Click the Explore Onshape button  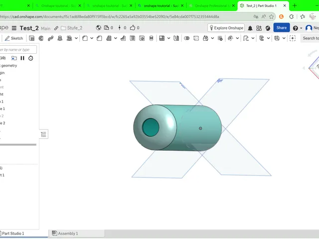coord(226,28)
